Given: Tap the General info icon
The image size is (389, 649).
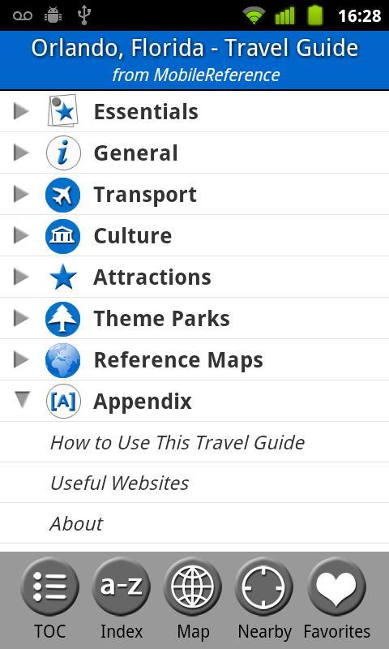Looking at the screenshot, I should (63, 153).
